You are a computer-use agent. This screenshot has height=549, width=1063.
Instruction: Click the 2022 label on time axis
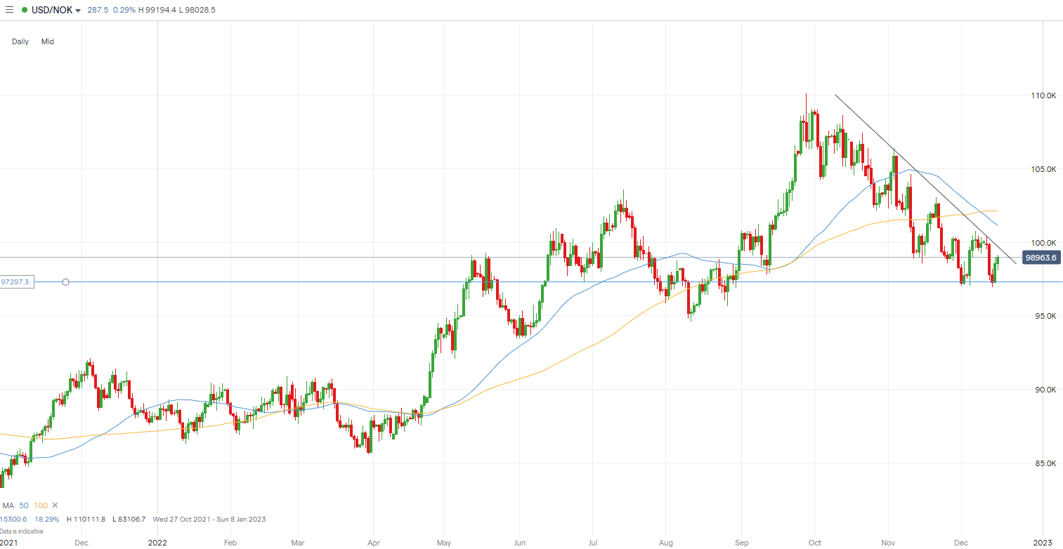[158, 542]
